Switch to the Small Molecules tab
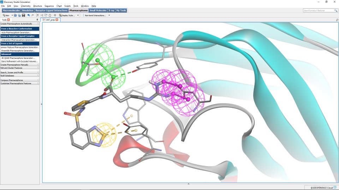Image resolution: width=339 pixels, height=190 pixels. click(x=98, y=10)
